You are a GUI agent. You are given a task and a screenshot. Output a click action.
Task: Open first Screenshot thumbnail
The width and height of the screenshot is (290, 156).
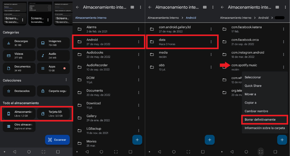(15, 14)
